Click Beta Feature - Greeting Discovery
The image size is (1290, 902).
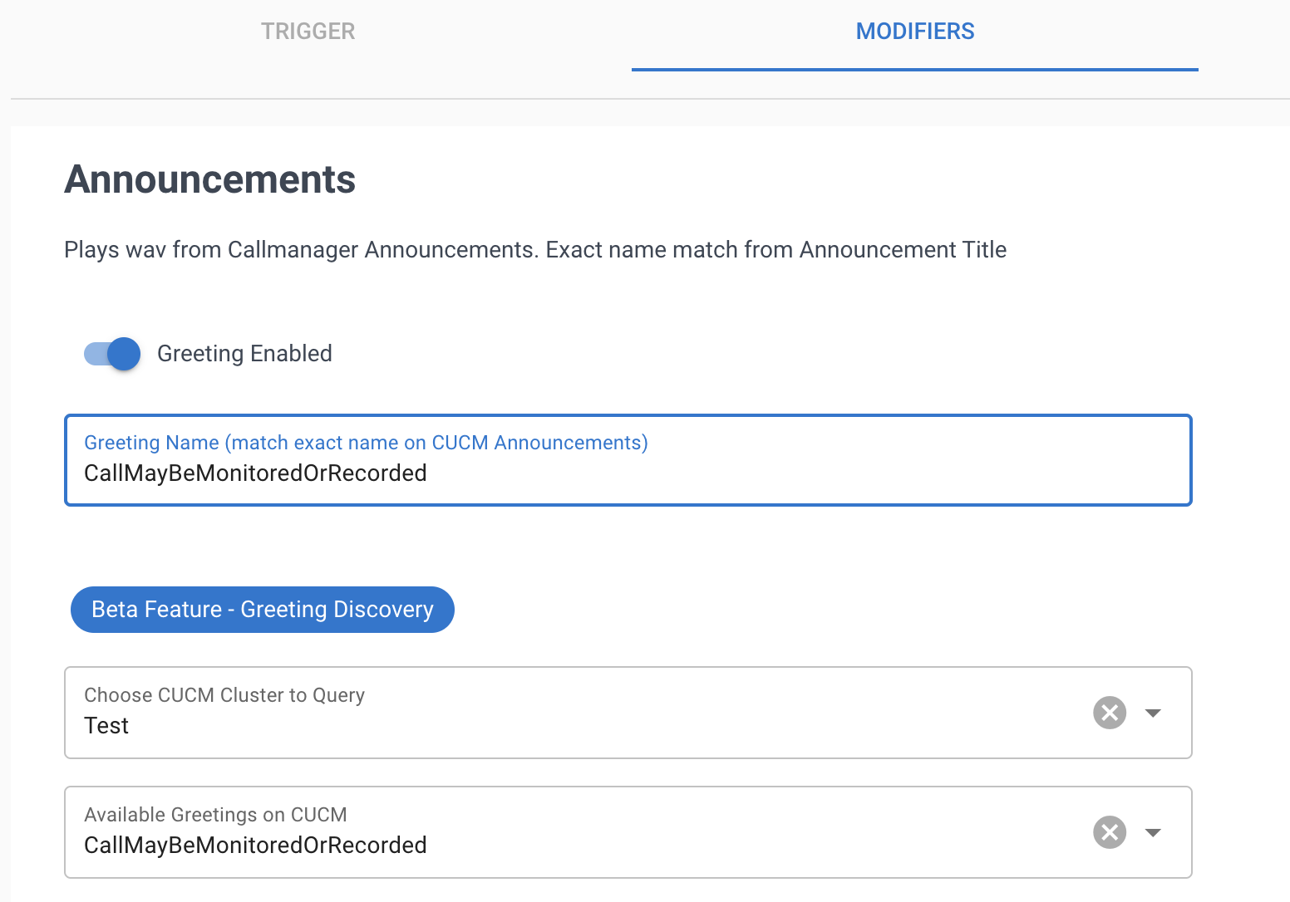click(x=262, y=609)
